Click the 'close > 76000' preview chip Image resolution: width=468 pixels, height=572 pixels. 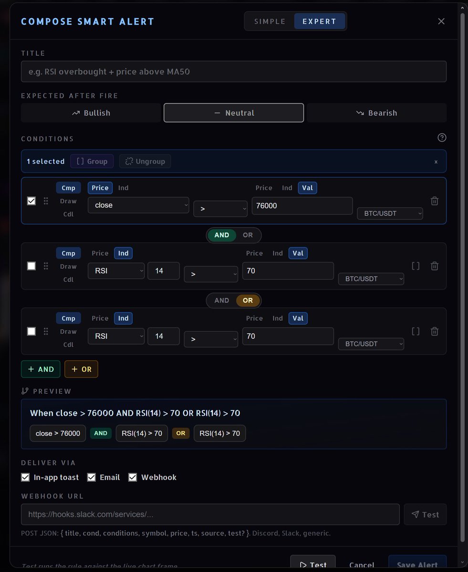(x=58, y=433)
